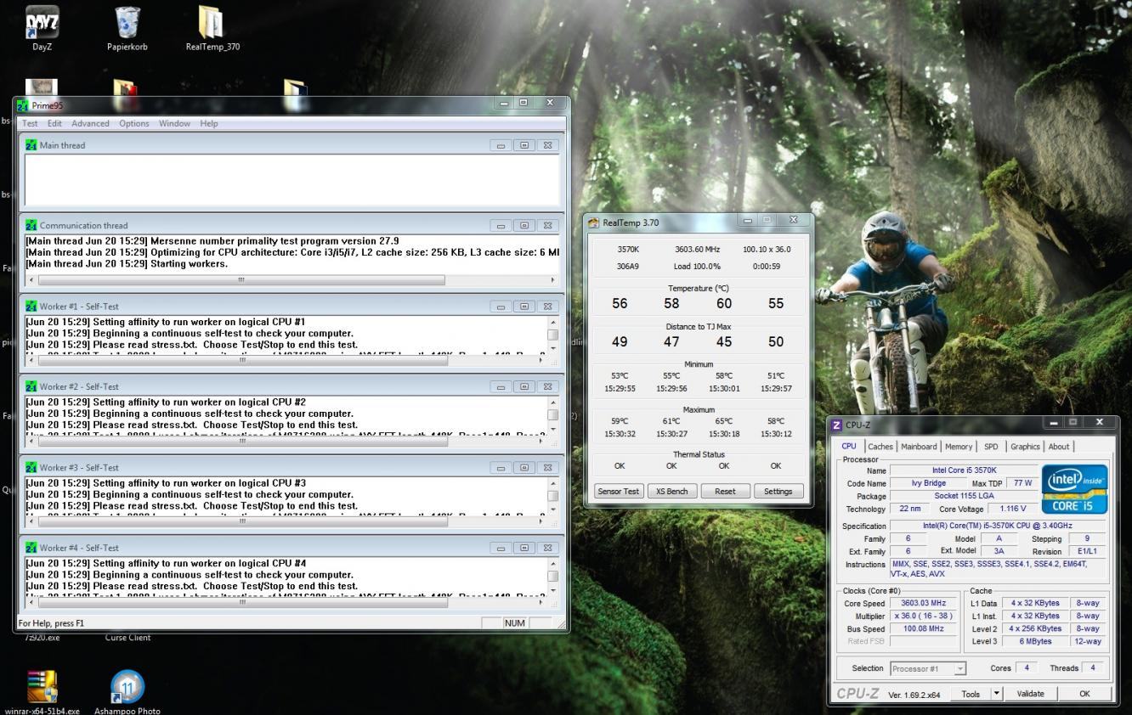This screenshot has width=1132, height=715.
Task: Click the Worker #4 vertical scrollbar
Action: (552, 577)
